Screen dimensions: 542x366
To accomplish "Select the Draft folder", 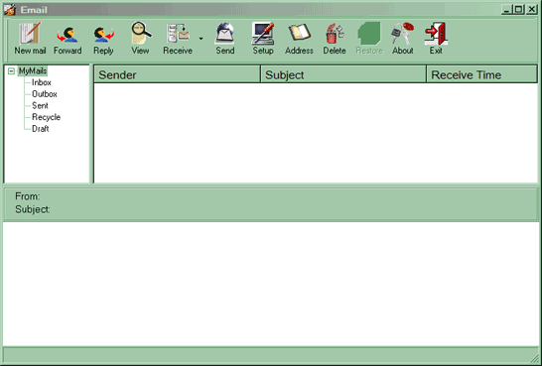I will click(40, 129).
